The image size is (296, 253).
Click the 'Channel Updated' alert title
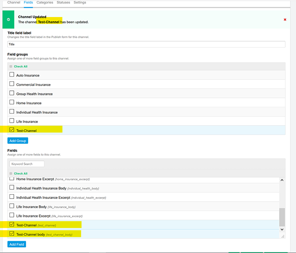click(x=32, y=17)
